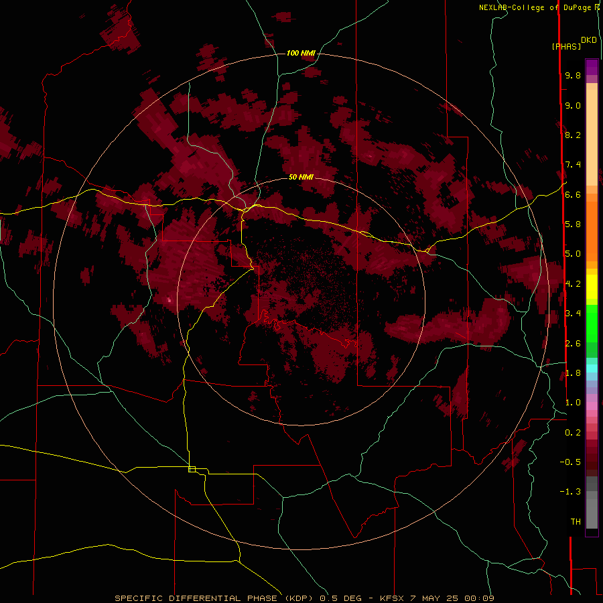Click the 4.2 value on the color scale
603x603 pixels.
pyautogui.click(x=573, y=284)
